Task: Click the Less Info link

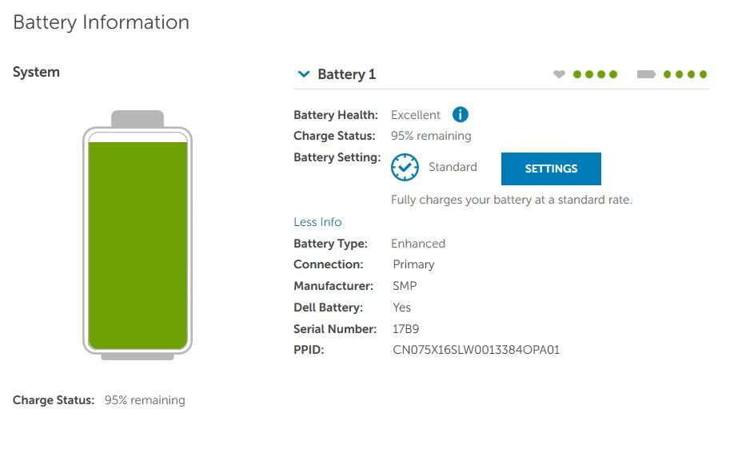Action: (x=317, y=222)
